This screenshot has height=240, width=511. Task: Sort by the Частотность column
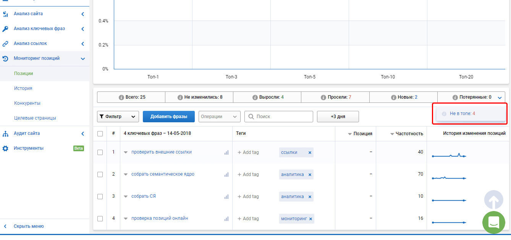(x=406, y=134)
